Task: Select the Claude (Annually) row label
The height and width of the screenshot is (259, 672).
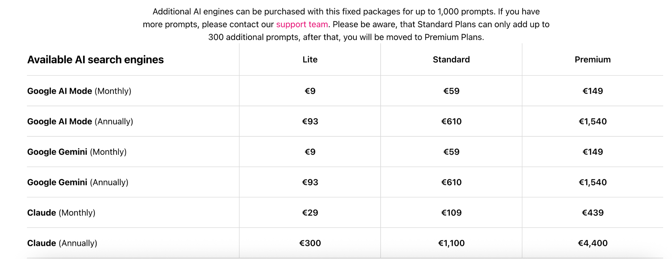Action: coord(62,243)
